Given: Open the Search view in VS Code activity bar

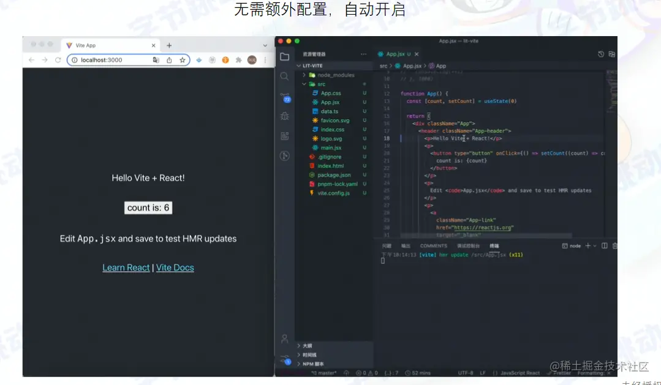Looking at the screenshot, I should pos(284,77).
